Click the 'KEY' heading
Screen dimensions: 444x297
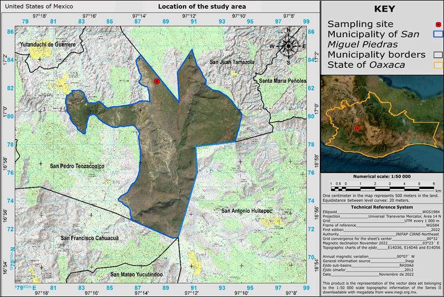pos(382,9)
